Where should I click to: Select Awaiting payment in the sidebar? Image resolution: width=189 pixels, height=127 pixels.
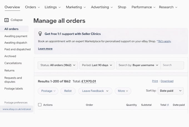tap(16, 36)
